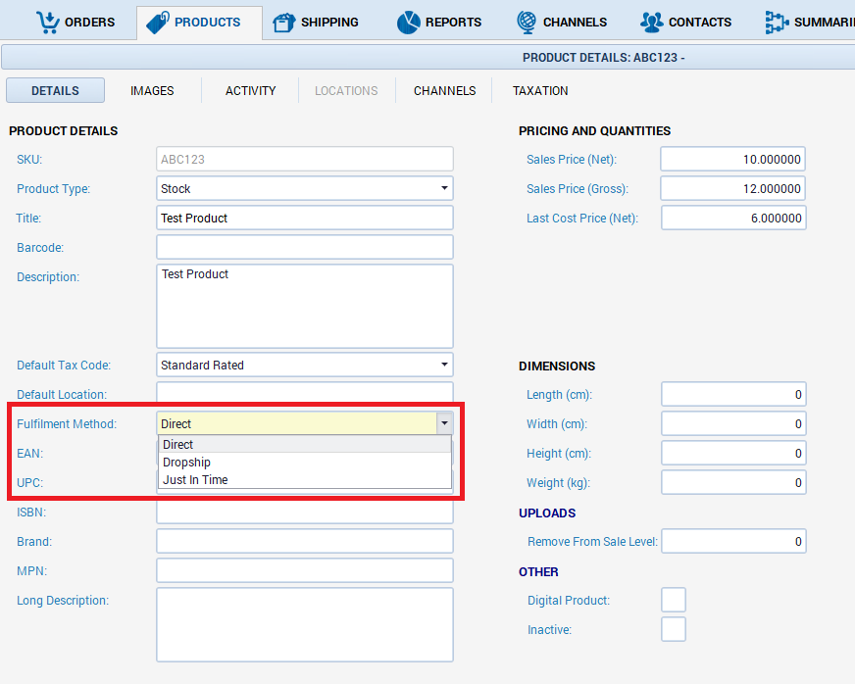Click the Summaries diagram icon
The image size is (855, 684).
pos(777,23)
